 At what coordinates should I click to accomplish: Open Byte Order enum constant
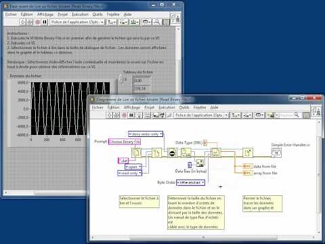190,182
